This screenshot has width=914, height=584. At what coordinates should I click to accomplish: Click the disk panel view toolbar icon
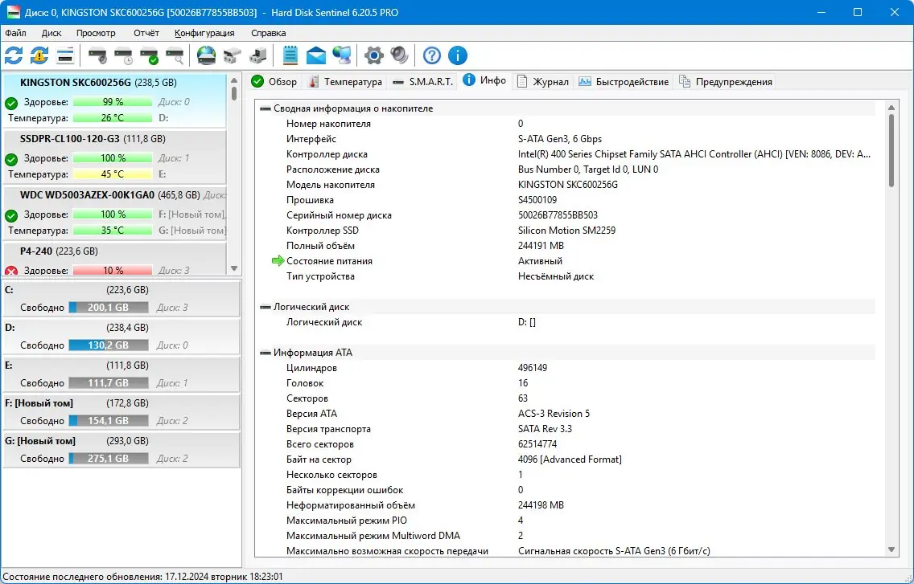click(65, 56)
